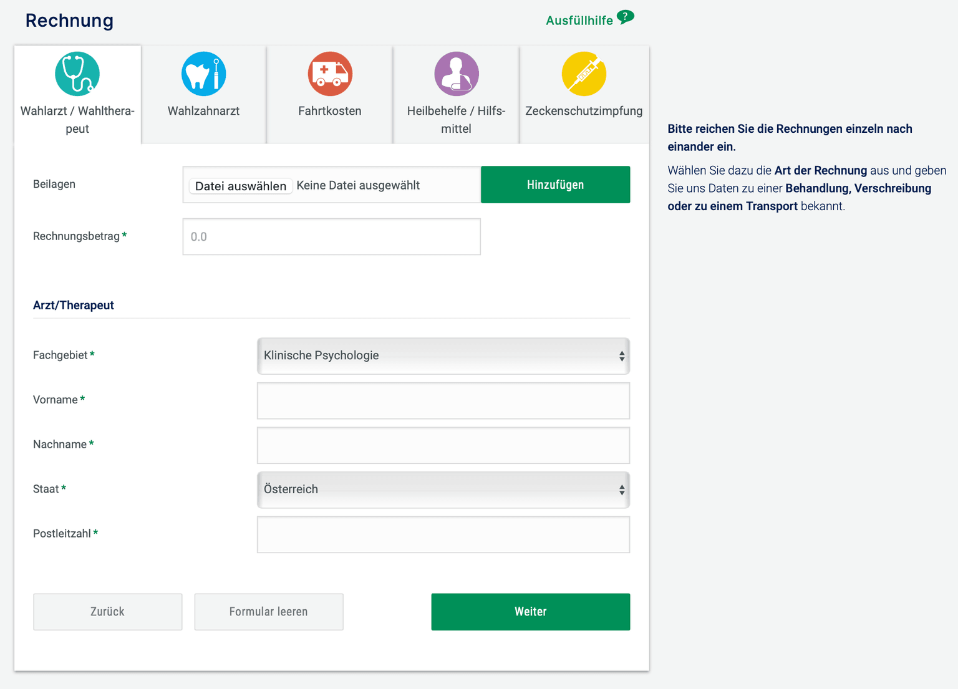958x689 pixels.
Task: Open the Fachgebiet dropdown
Action: (443, 356)
